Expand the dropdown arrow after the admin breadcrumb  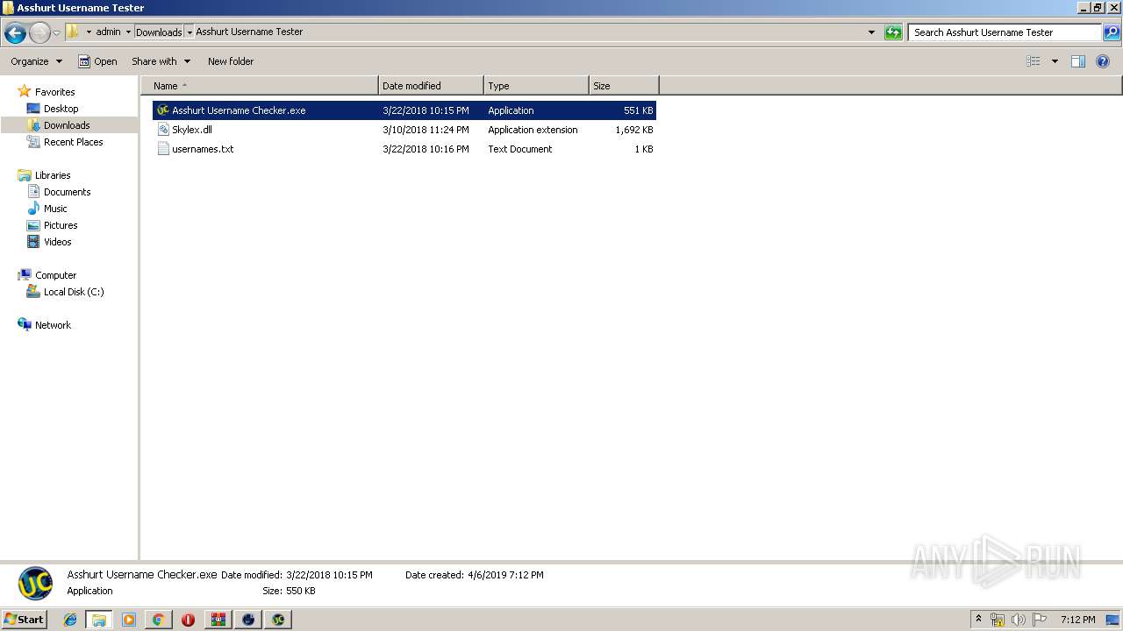click(x=128, y=32)
